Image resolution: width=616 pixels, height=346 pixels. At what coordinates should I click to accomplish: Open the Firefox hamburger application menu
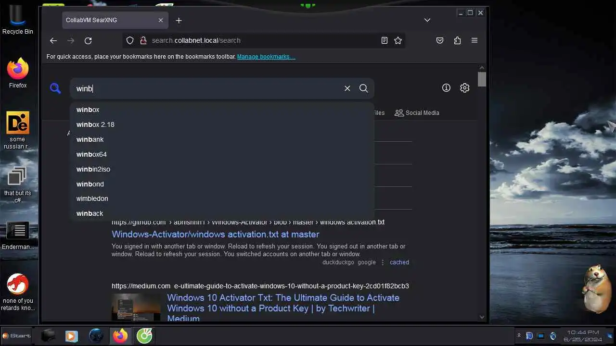[475, 41]
